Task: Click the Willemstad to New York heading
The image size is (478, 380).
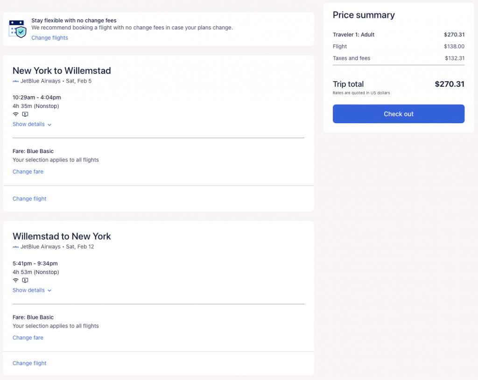Action: 62,236
